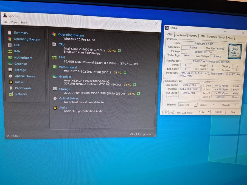This screenshot has height=185, width=247.
Task: Select the Graphics monitor icon in Speccy sidebar
Action: (10, 64)
